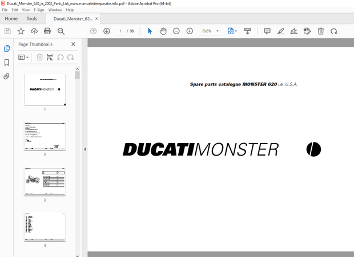Rotate page using toolbar rotate icon
The image size is (354, 257).
coord(333,31)
